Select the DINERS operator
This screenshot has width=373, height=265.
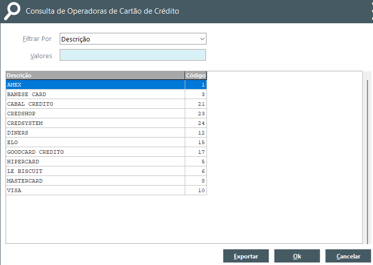106,133
